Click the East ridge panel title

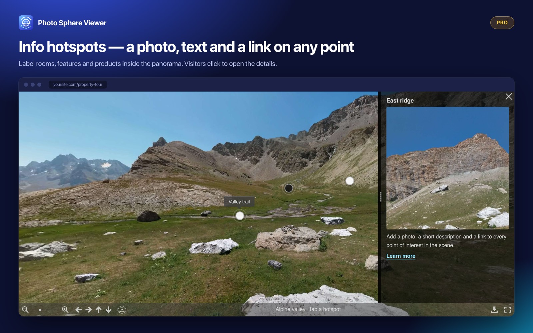tap(400, 101)
